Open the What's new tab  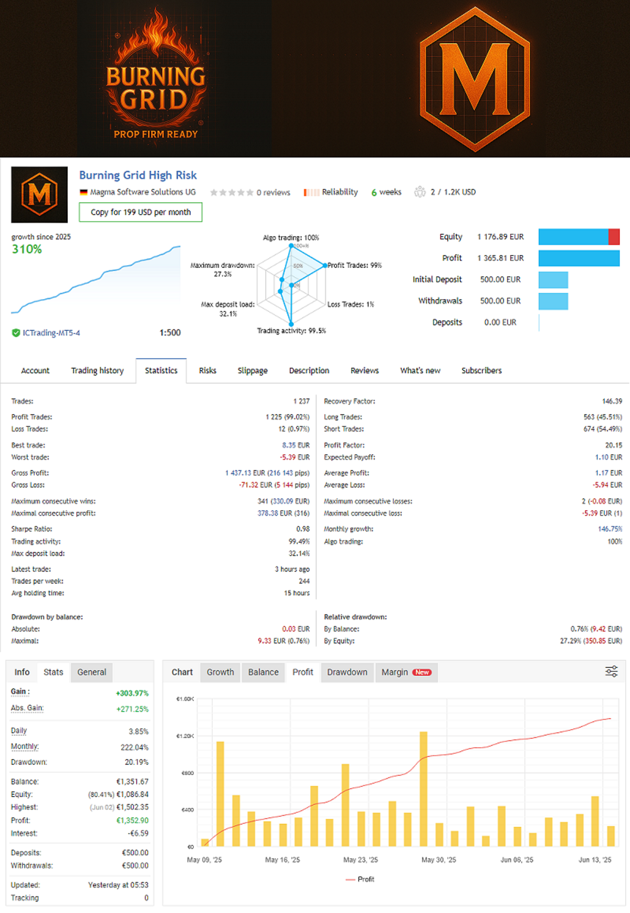point(420,371)
